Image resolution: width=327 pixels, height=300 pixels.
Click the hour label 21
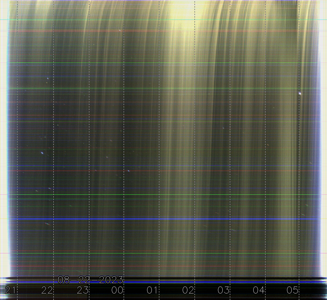[x=10, y=290]
